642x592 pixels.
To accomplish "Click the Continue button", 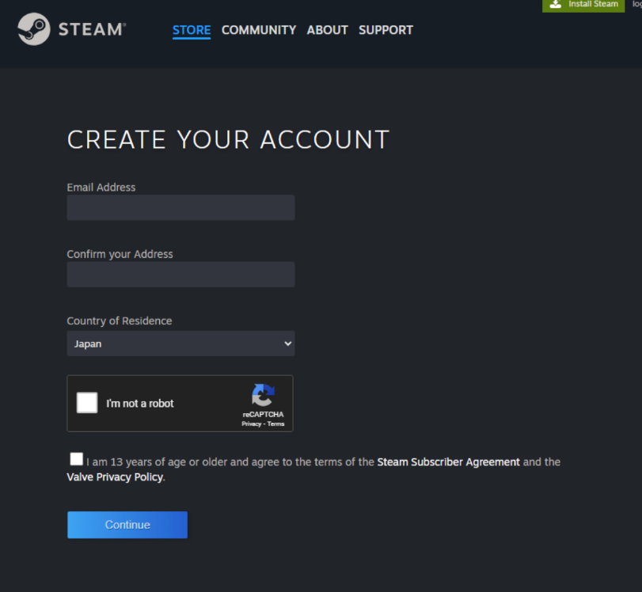I will coord(127,525).
